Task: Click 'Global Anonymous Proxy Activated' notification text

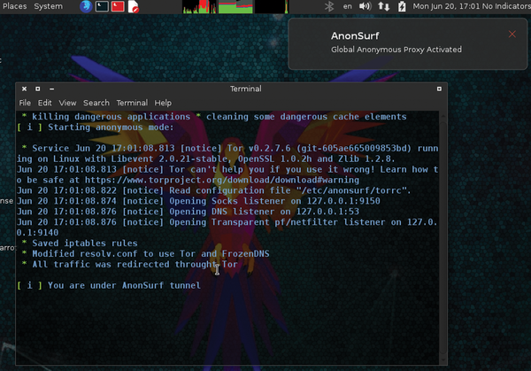Action: (x=396, y=50)
